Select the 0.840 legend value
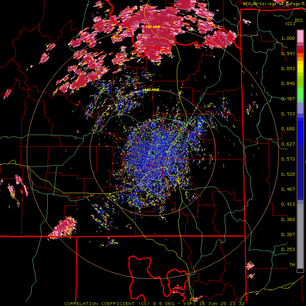 (288, 84)
